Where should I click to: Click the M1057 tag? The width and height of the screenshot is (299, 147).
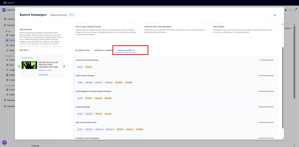point(80,129)
